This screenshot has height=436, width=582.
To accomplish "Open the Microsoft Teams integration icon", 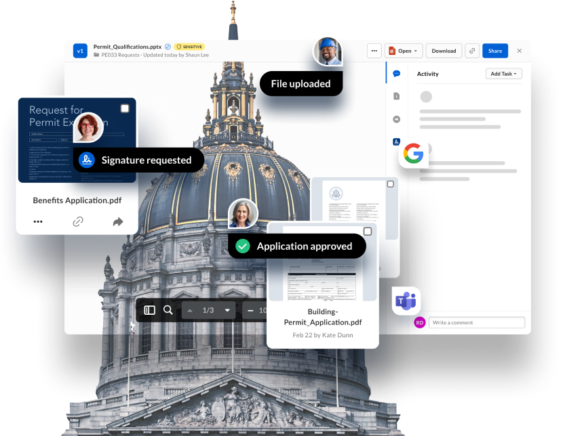I will (x=406, y=301).
